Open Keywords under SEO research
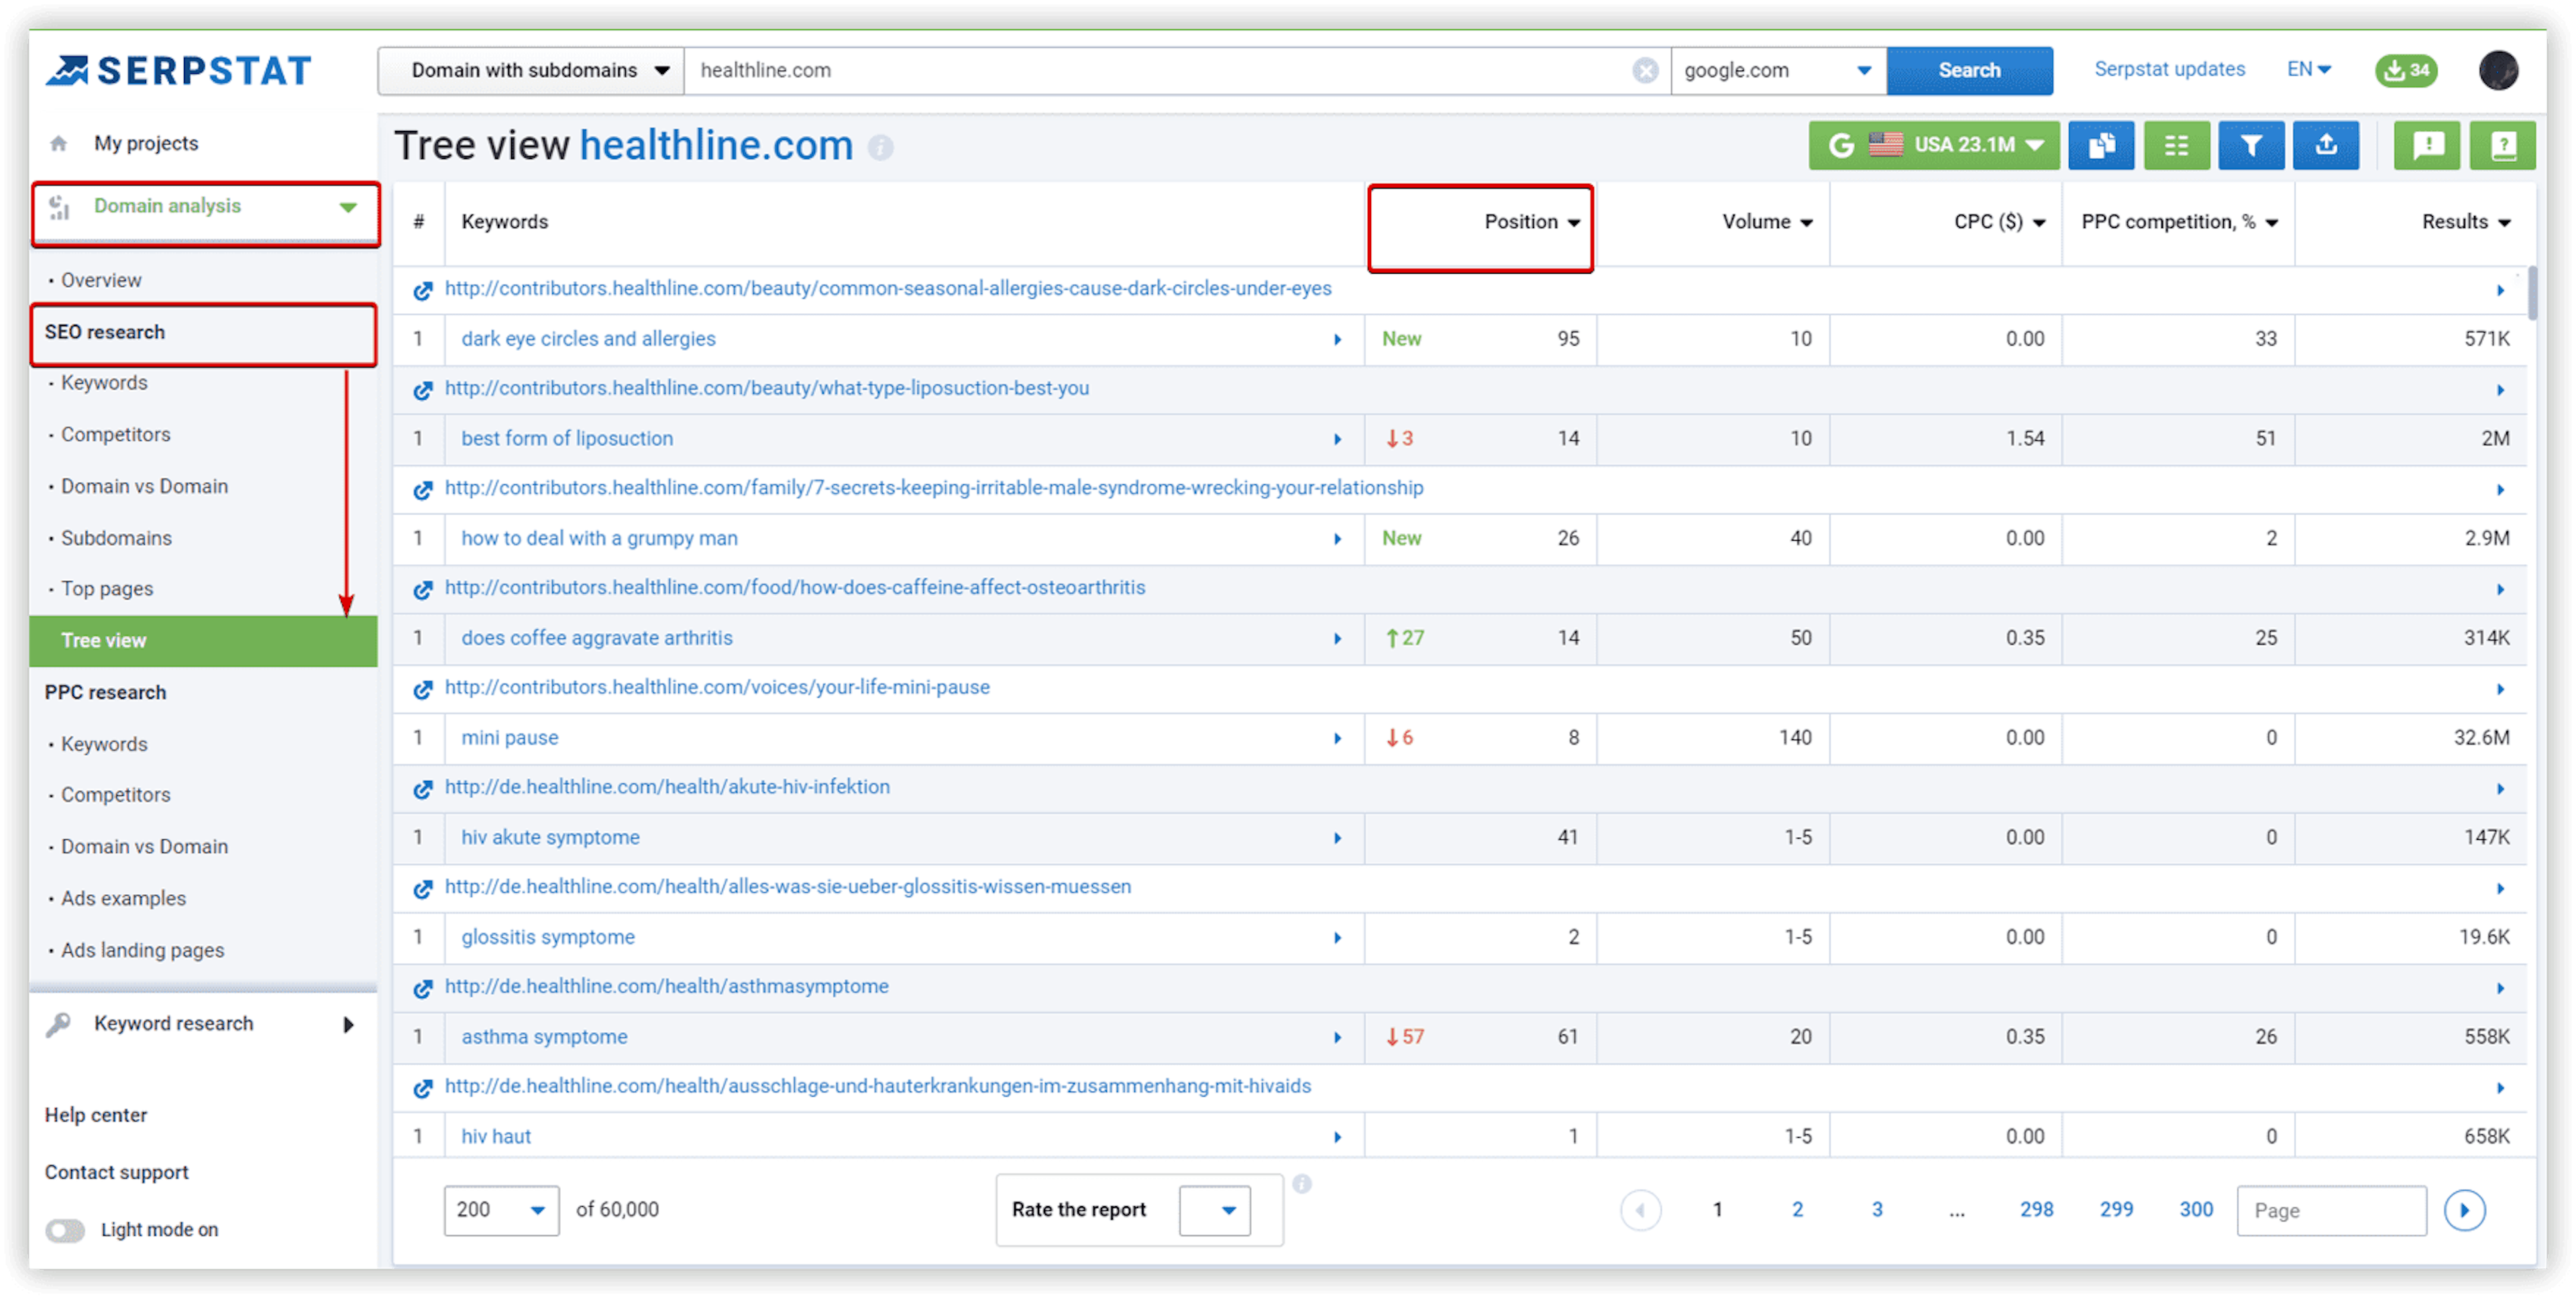 coord(104,383)
